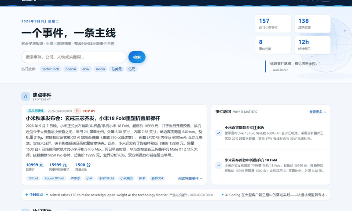The height and width of the screenshot is (211, 352).
Task: Click the 15999 元 陶瓷特别版售价 figure
Action: pos(59,167)
